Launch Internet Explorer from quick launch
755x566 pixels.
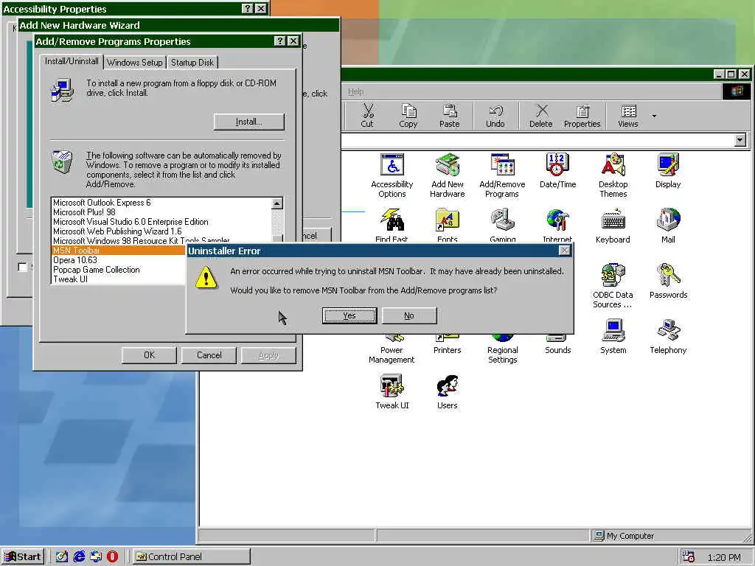79,557
